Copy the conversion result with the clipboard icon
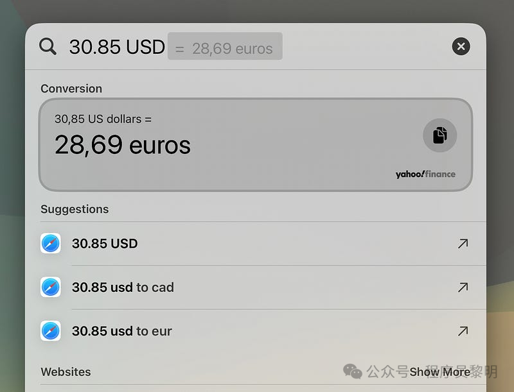Image resolution: width=514 pixels, height=392 pixels. coord(439,135)
